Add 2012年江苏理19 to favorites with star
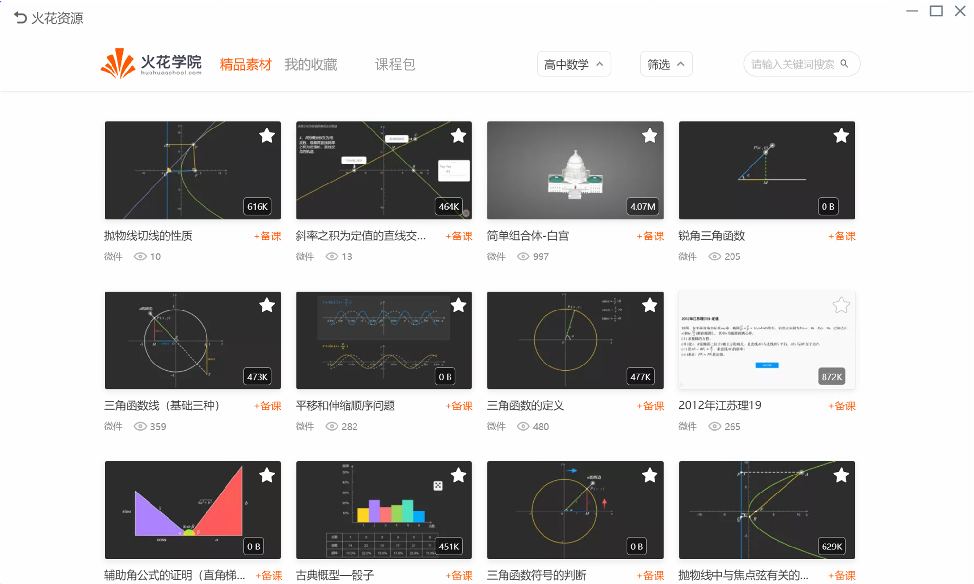The width and height of the screenshot is (974, 584). [x=841, y=306]
